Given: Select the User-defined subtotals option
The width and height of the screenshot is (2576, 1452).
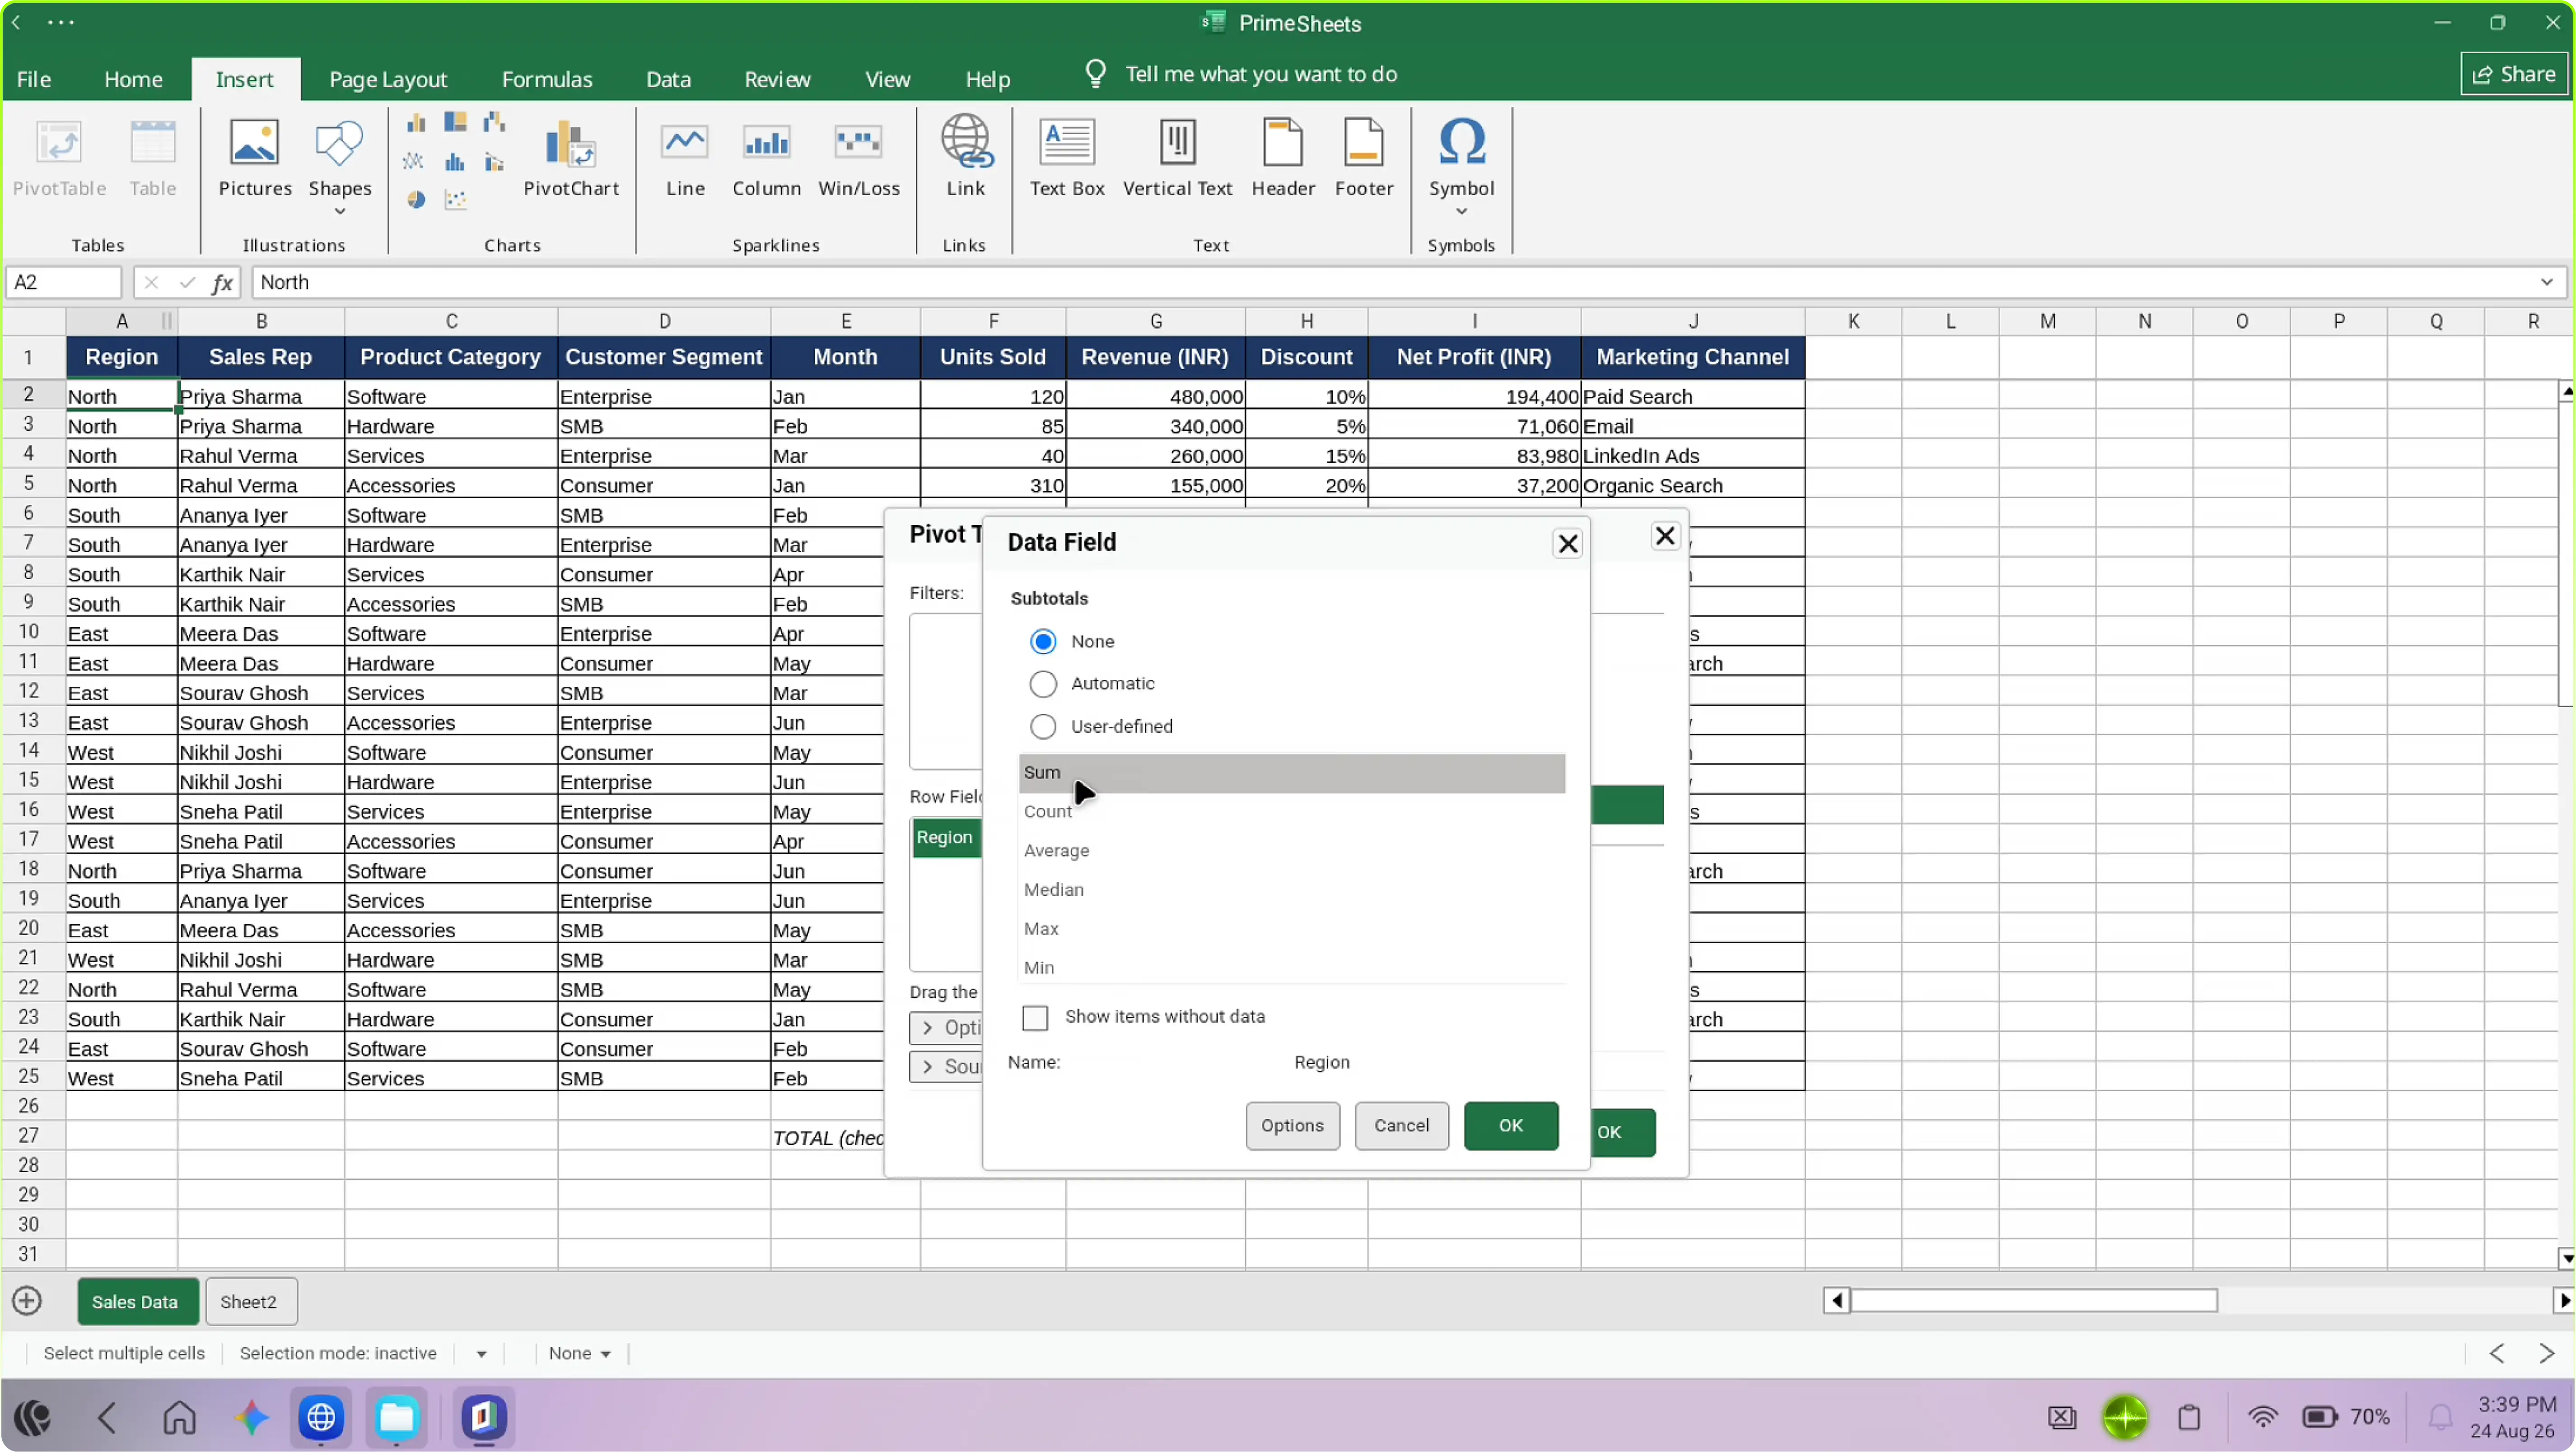Looking at the screenshot, I should point(1043,727).
